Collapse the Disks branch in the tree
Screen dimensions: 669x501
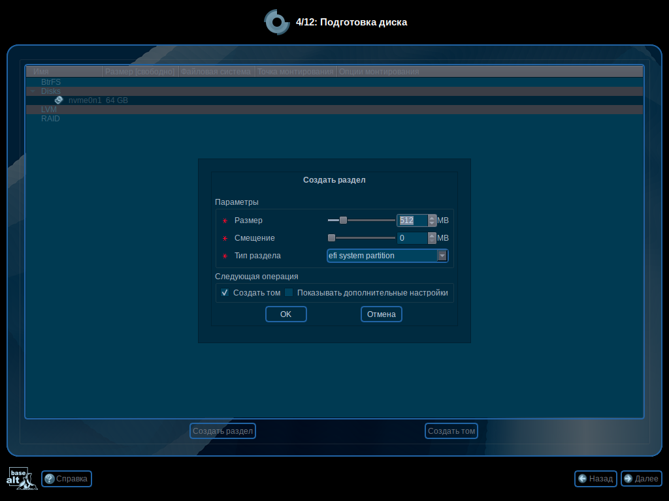click(32, 91)
